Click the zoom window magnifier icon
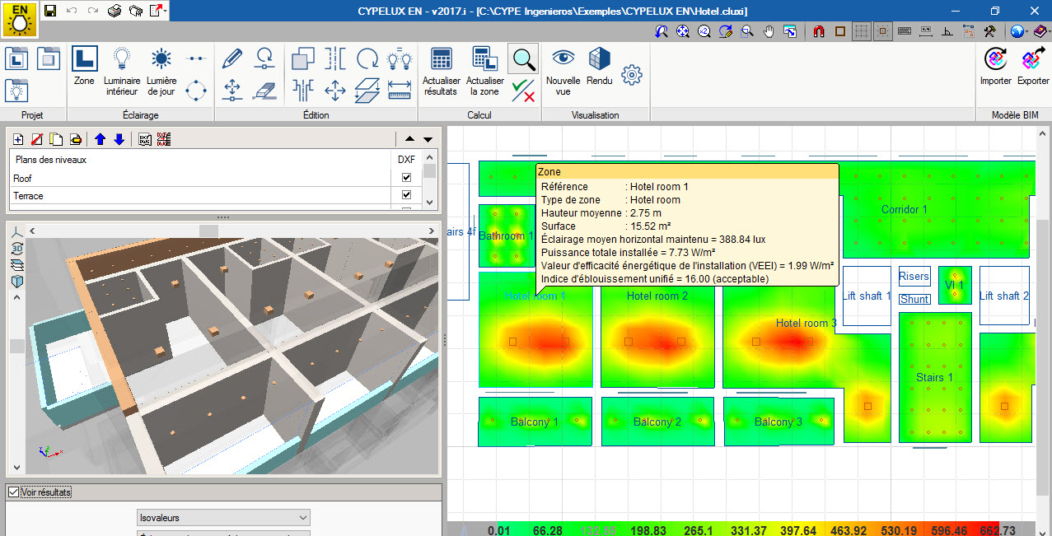 (747, 31)
